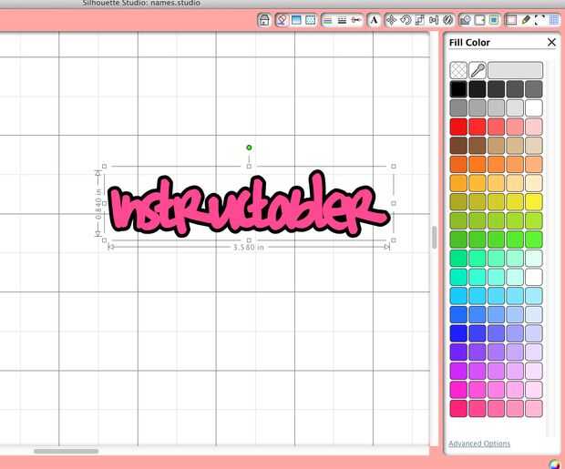Choose the darkest brown swatch

click(458, 145)
